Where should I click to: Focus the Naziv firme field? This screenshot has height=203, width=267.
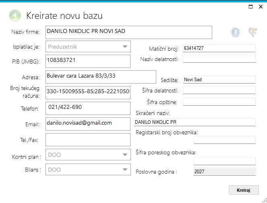point(129,32)
